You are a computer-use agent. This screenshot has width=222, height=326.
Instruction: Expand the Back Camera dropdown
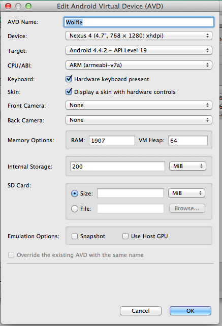[139, 120]
